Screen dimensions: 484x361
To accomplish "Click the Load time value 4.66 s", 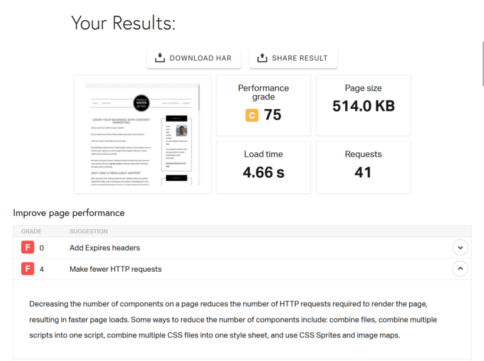I will [x=263, y=173].
